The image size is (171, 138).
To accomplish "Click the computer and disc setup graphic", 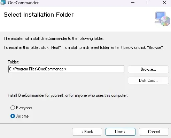I will 162,19.
